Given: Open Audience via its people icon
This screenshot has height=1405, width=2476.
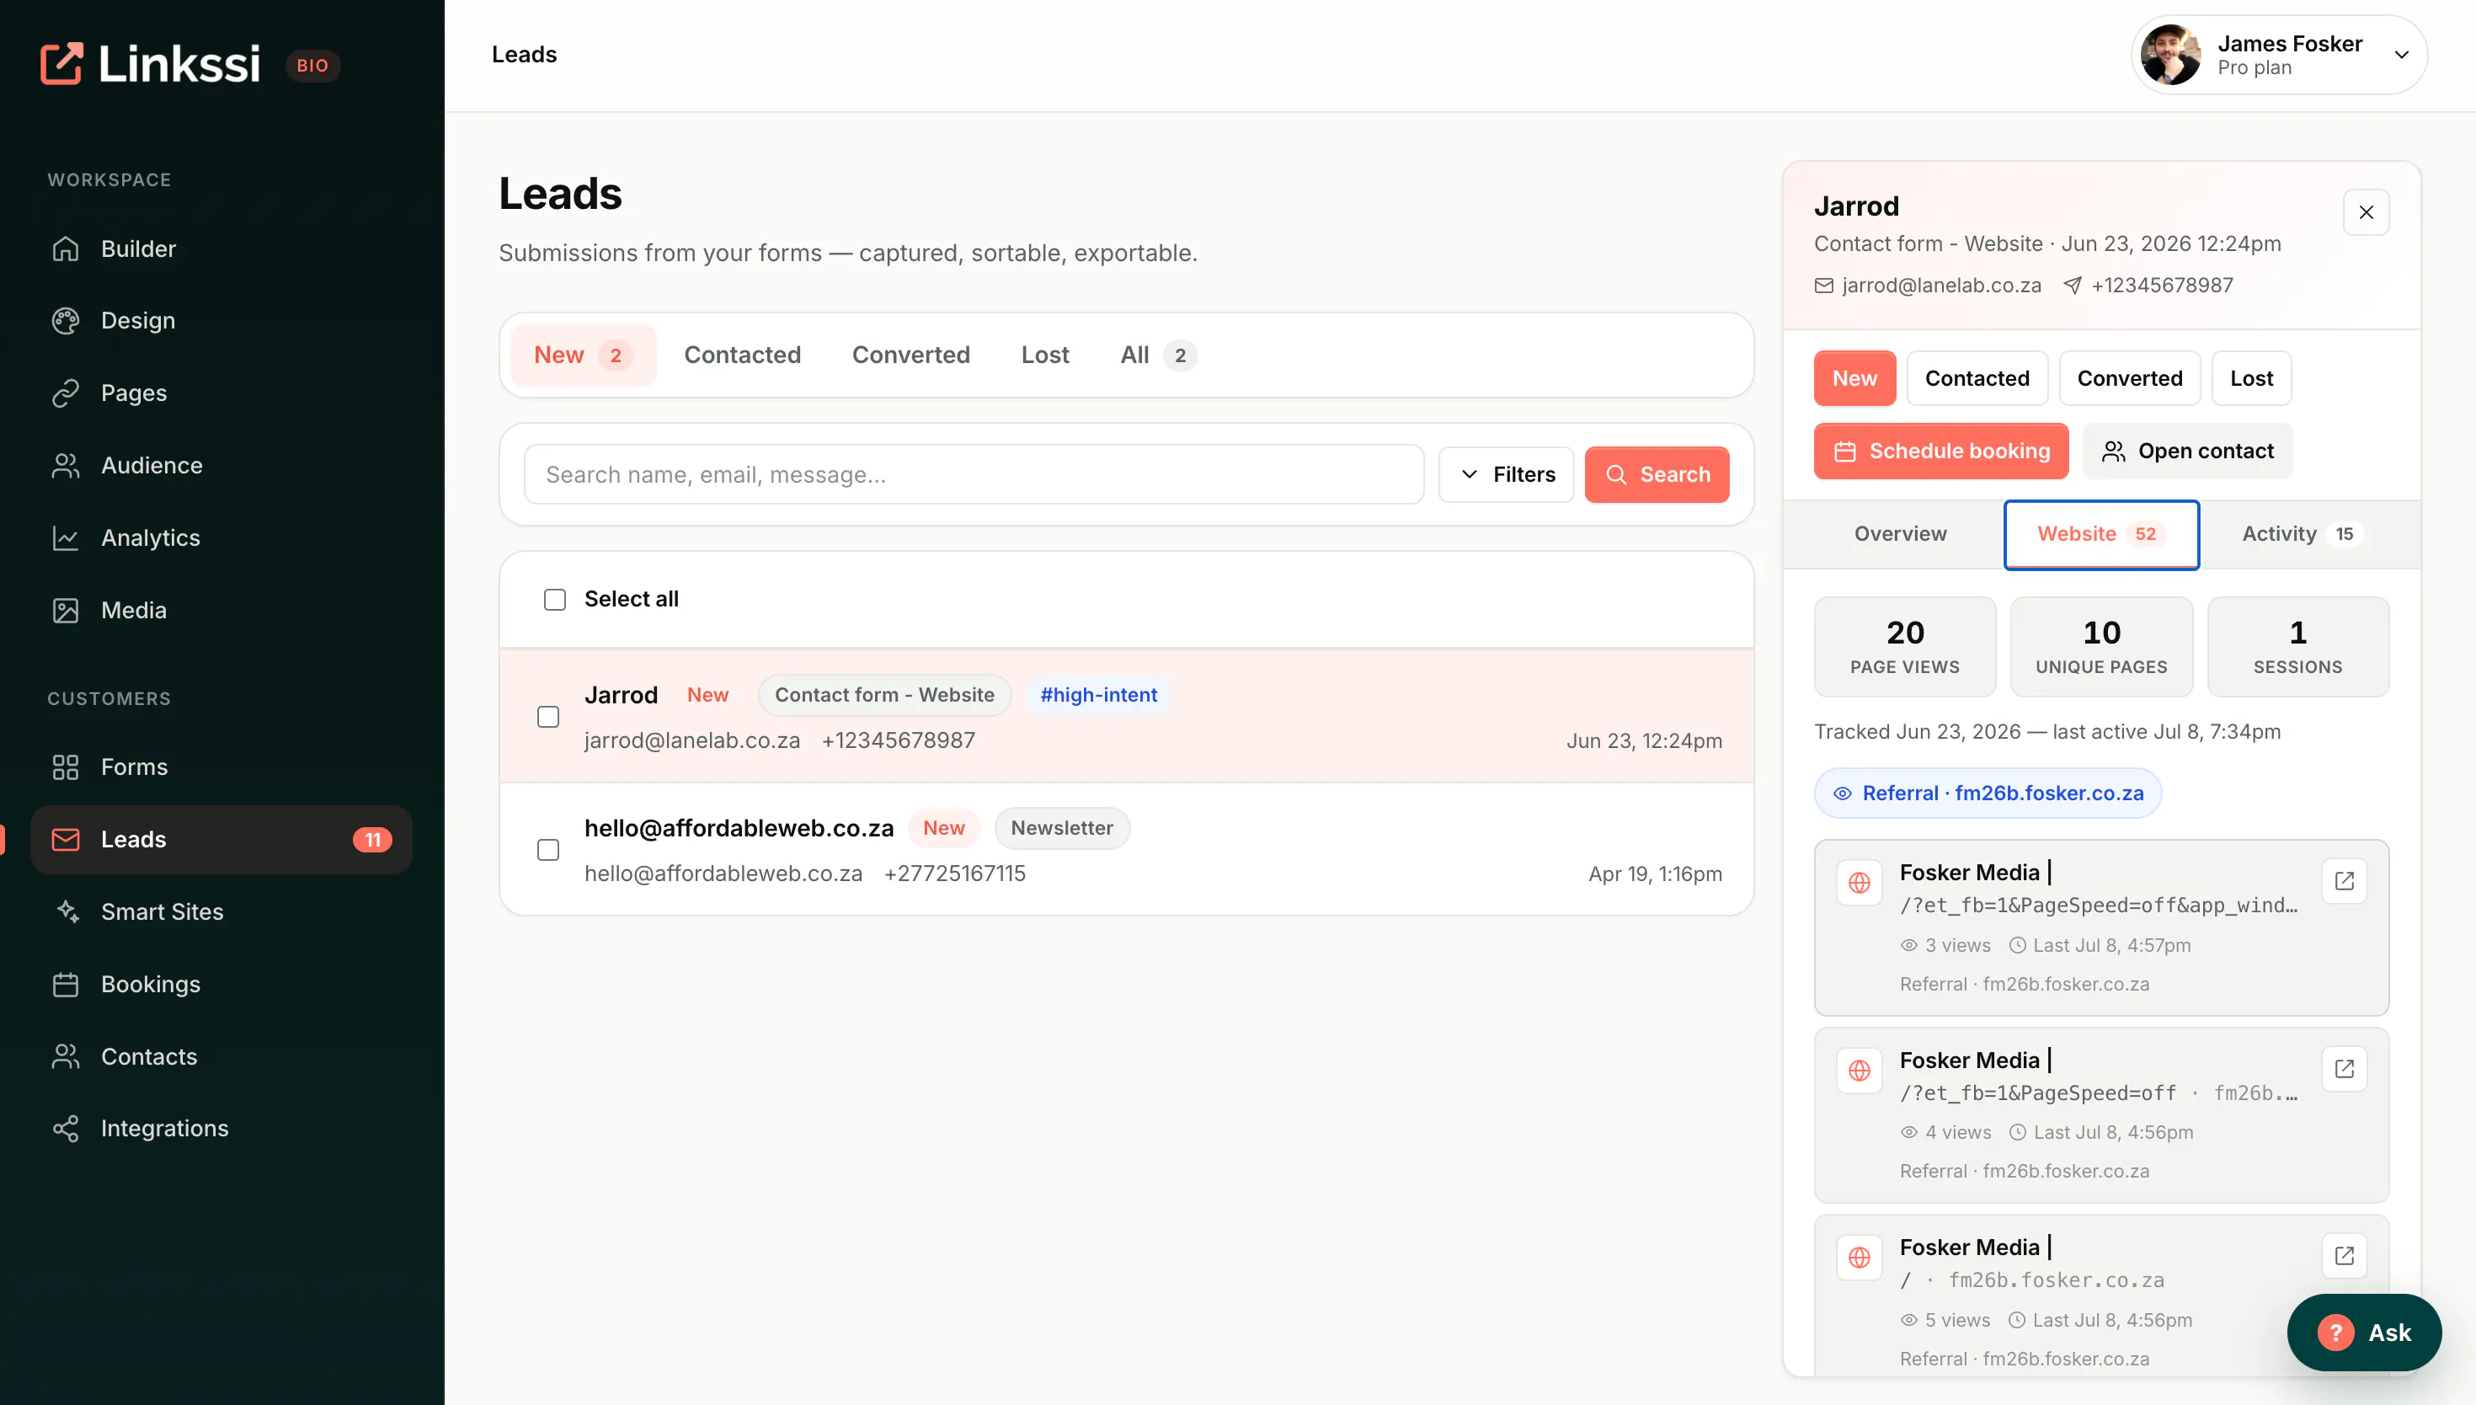Looking at the screenshot, I should (x=66, y=465).
